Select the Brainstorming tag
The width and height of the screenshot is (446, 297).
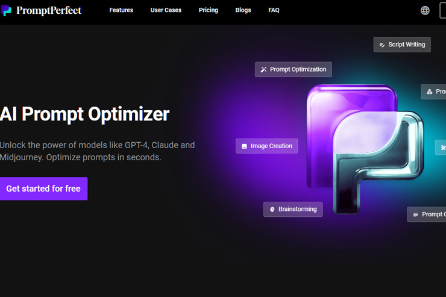pos(293,210)
